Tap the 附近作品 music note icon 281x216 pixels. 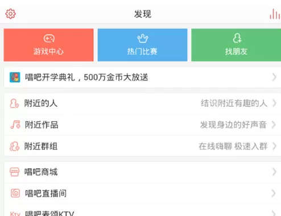pos(15,125)
